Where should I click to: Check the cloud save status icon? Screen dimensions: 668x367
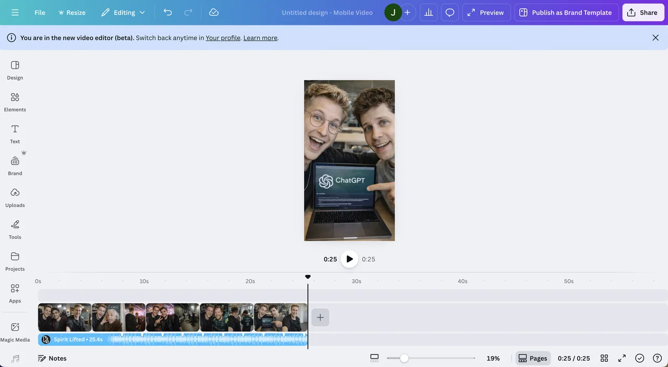click(x=213, y=13)
